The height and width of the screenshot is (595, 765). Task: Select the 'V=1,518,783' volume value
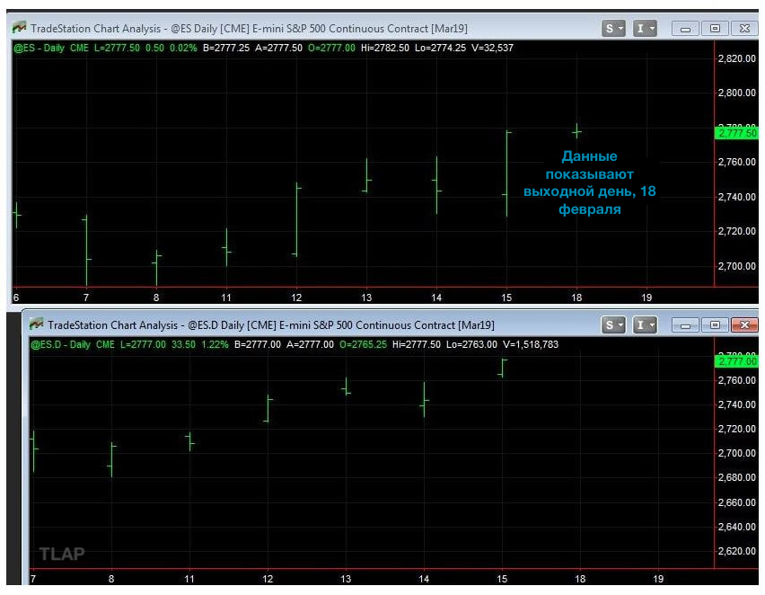tap(531, 344)
